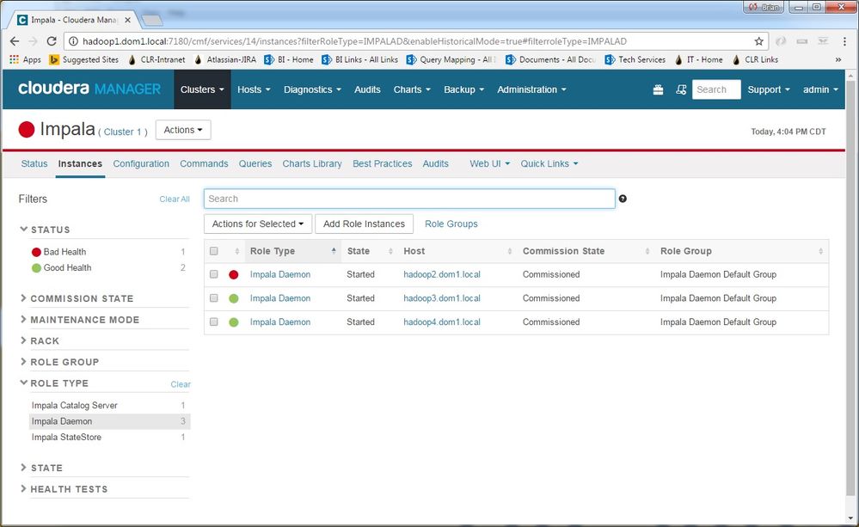Click the instances search input field
859x527 pixels.
coord(409,199)
